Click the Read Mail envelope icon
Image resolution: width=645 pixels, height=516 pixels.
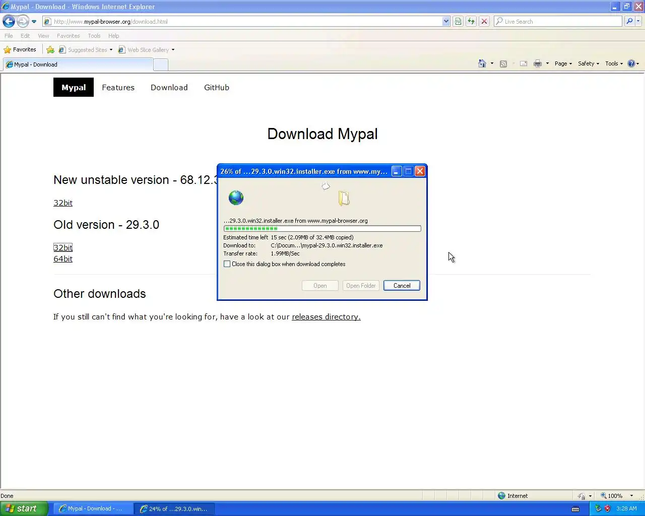point(524,63)
